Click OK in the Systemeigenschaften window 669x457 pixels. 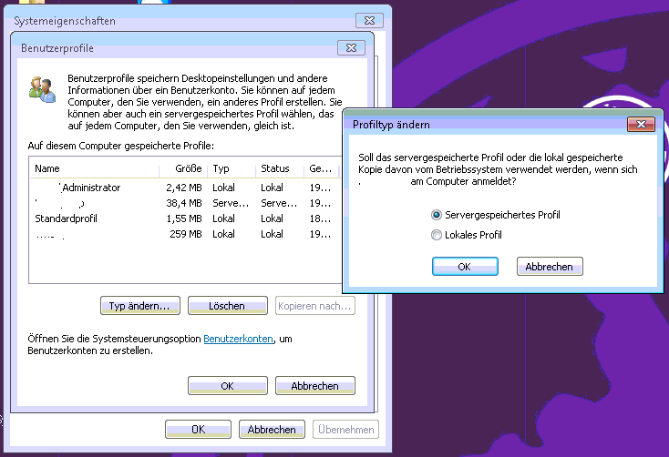point(198,430)
